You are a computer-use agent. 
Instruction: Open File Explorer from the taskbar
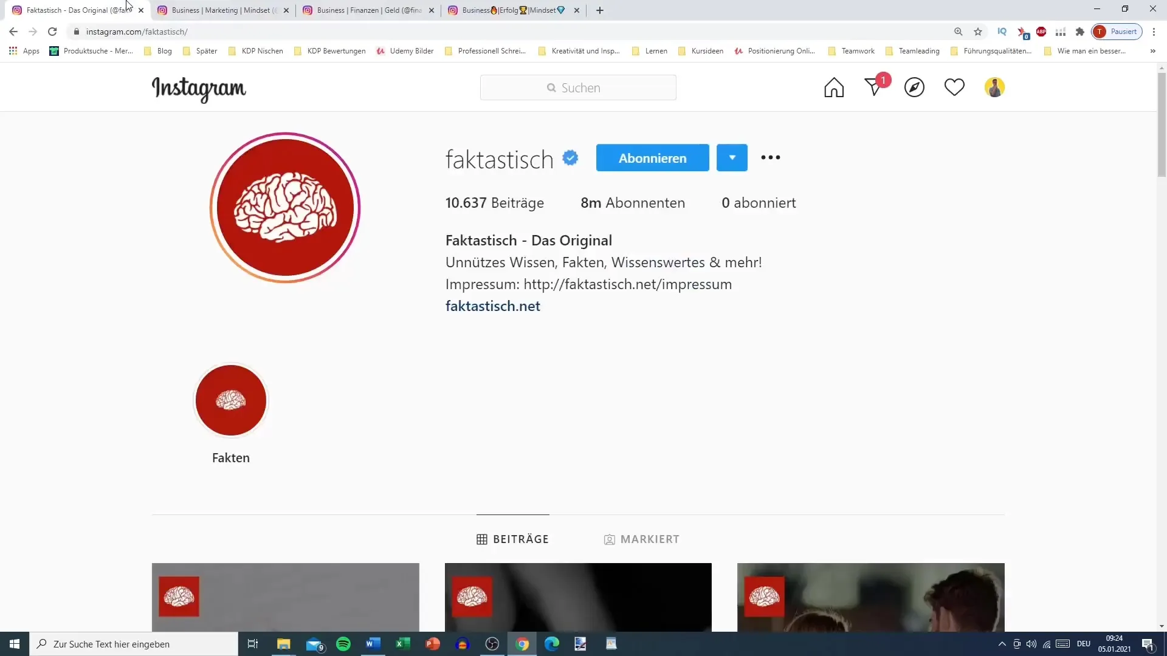(284, 644)
